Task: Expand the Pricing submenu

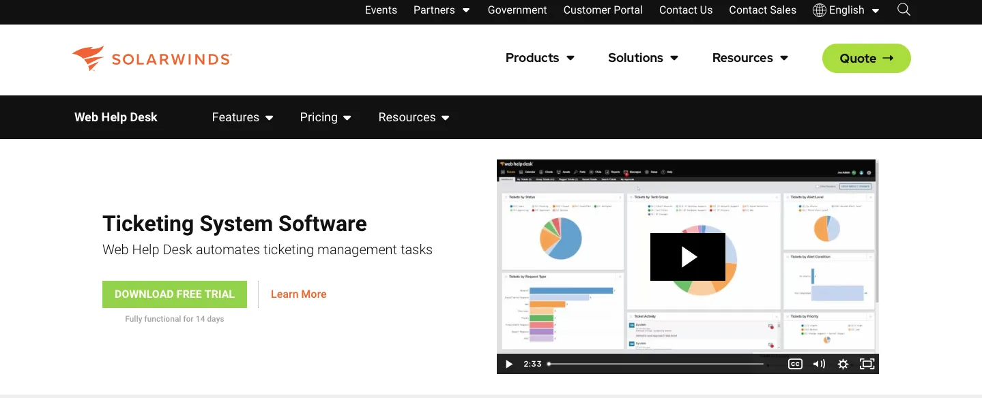Action: coord(326,117)
